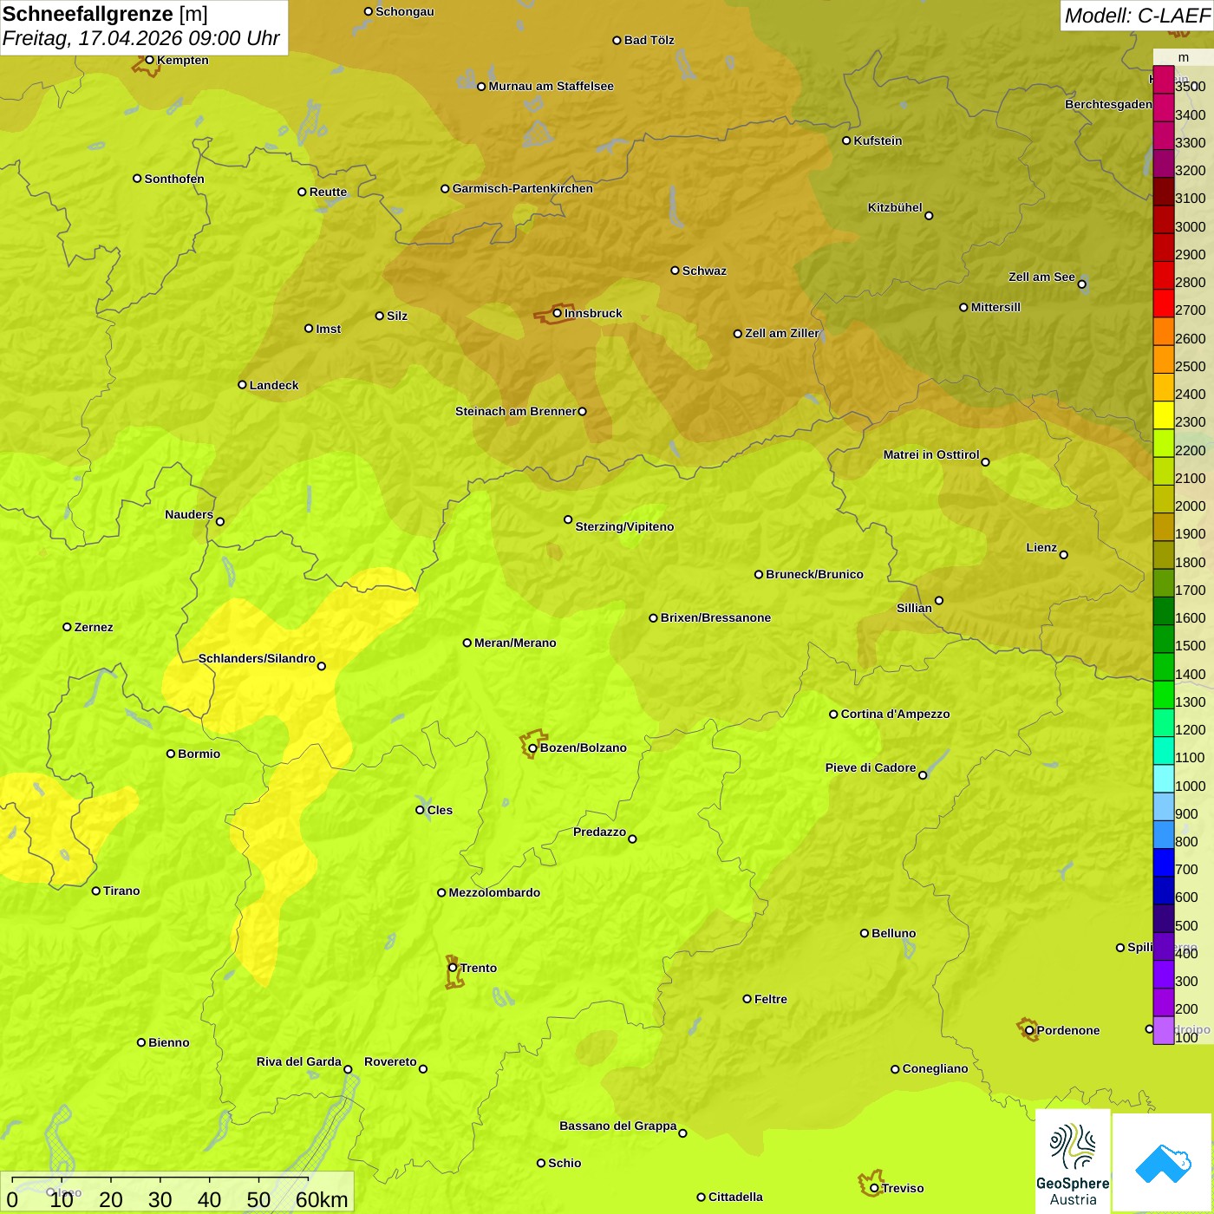Click the Lienz location dot
Screen dimensions: 1214x1214
pos(1064,555)
